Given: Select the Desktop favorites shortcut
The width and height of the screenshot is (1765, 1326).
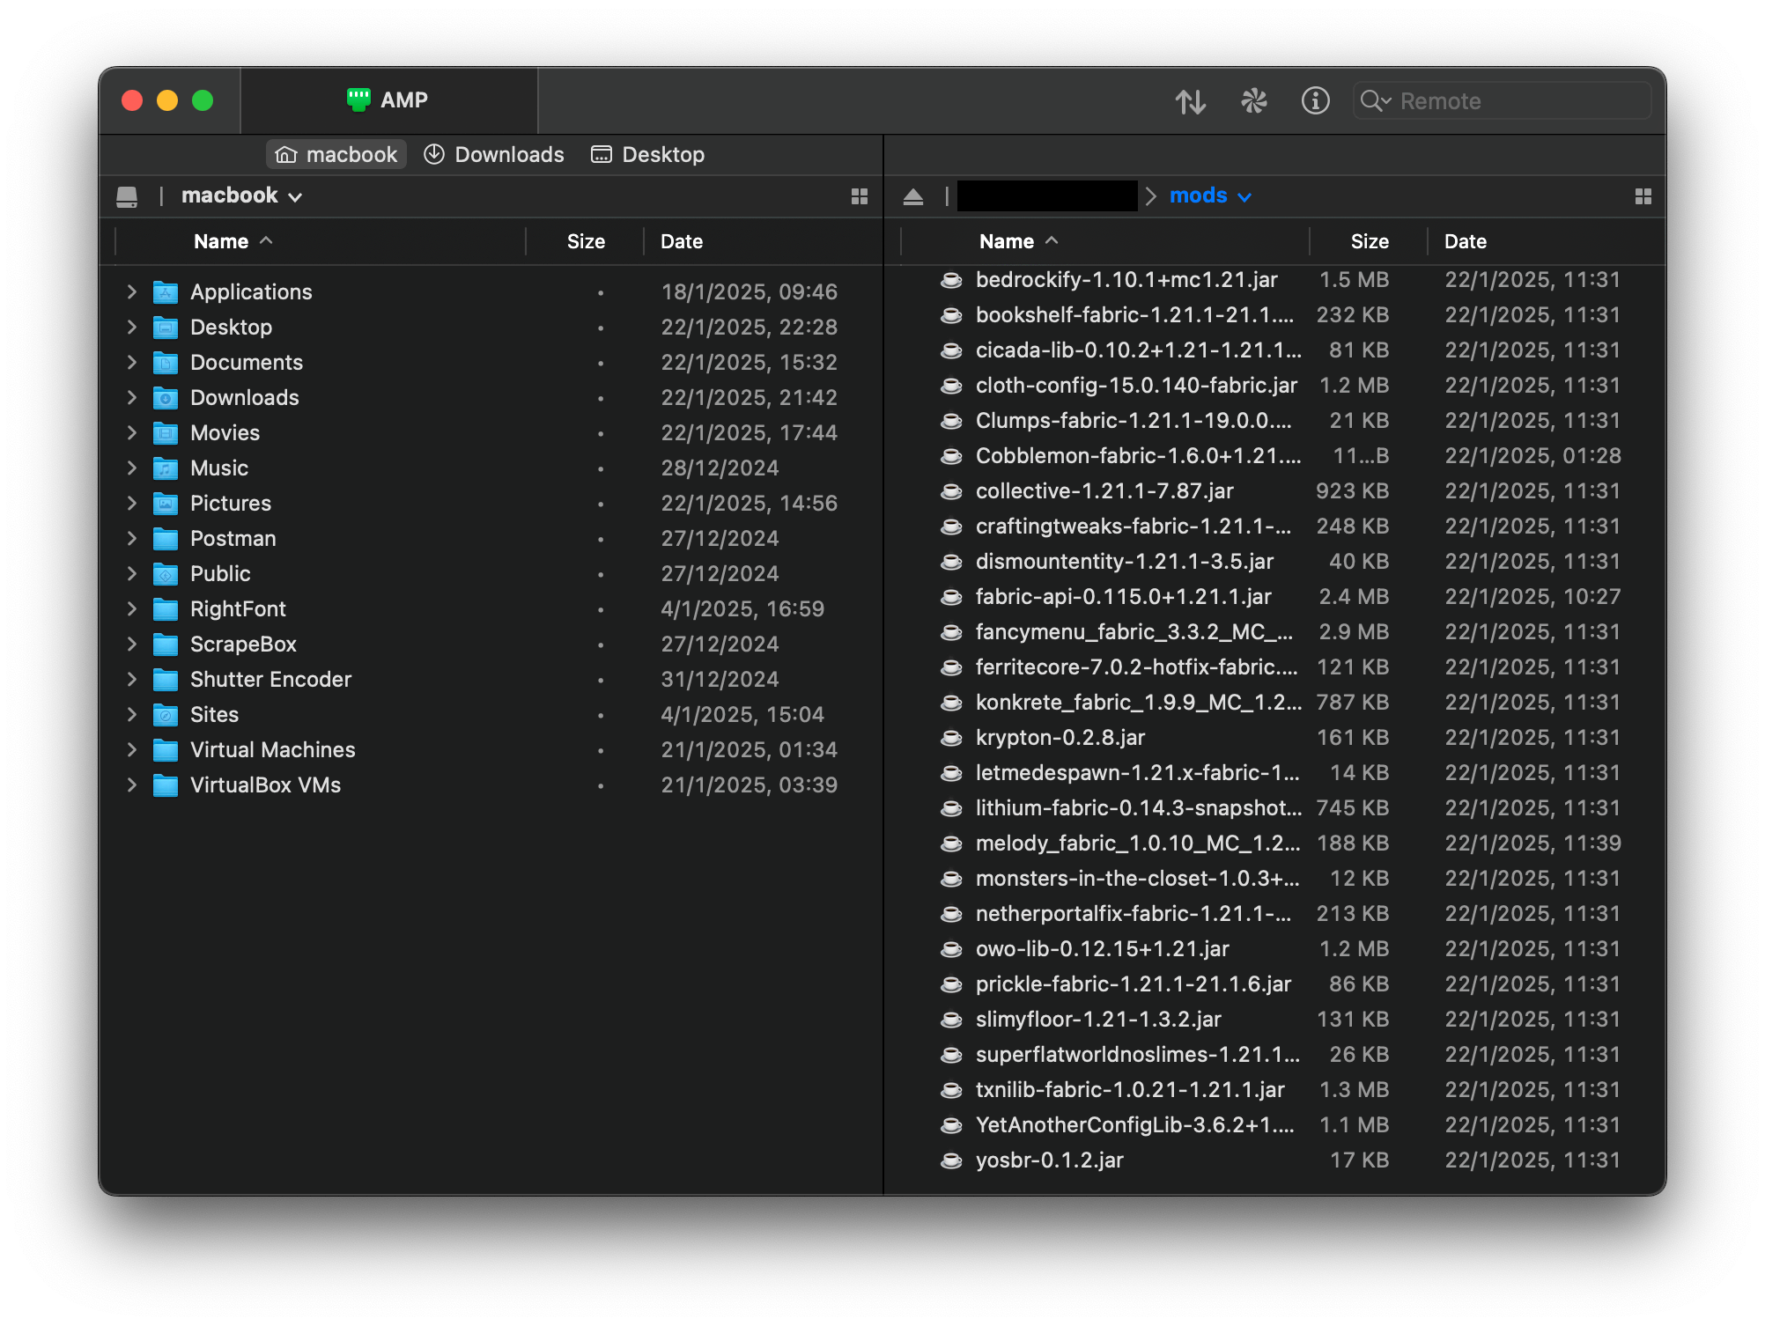Looking at the screenshot, I should click(x=648, y=155).
